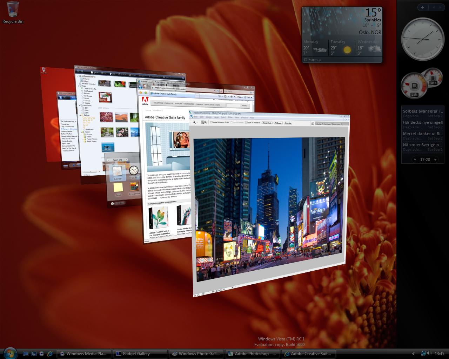
Task: Switch to Gadget Gallery taskbar button
Action: click(x=140, y=354)
